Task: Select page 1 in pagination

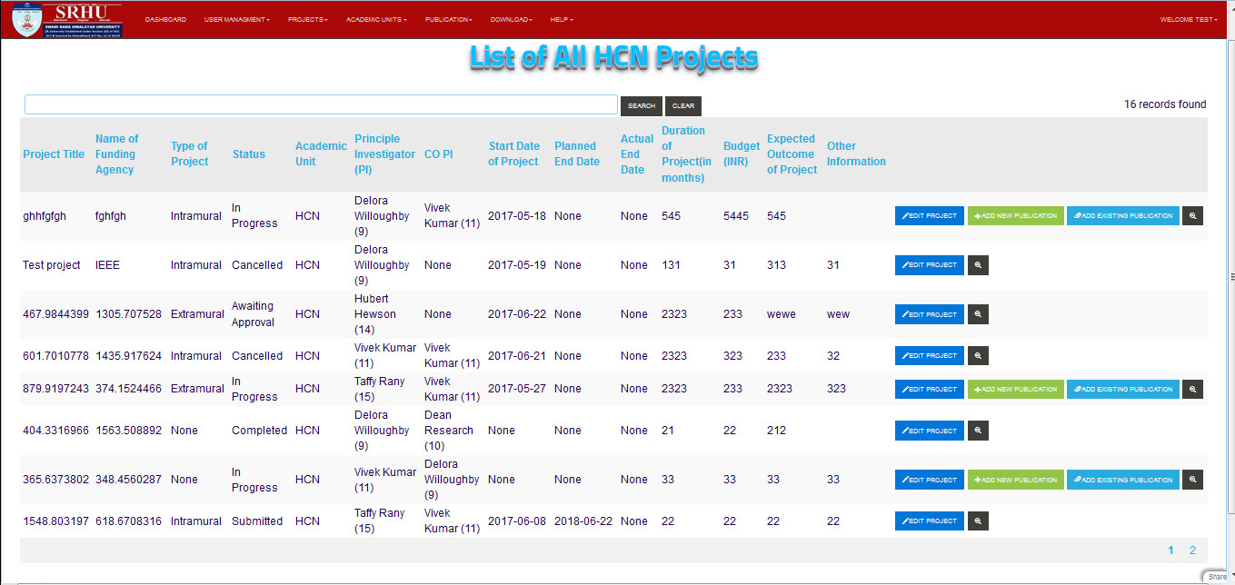Action: point(1171,550)
